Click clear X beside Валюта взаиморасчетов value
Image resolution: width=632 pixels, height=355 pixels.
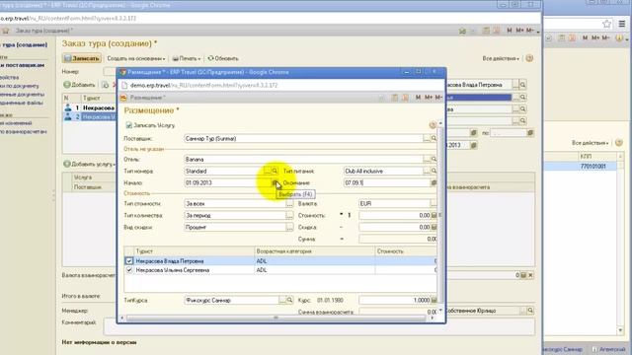(x=530, y=275)
